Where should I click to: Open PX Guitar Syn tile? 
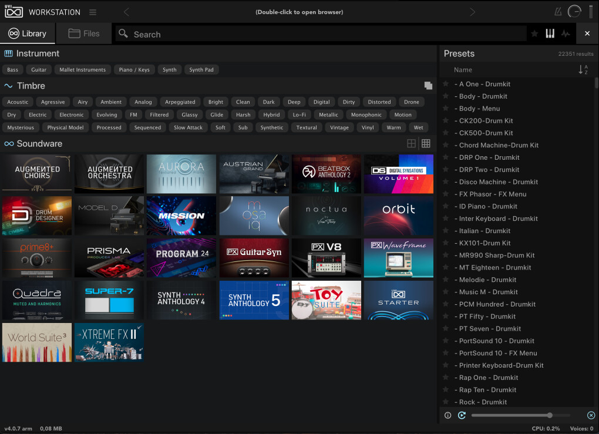click(254, 258)
